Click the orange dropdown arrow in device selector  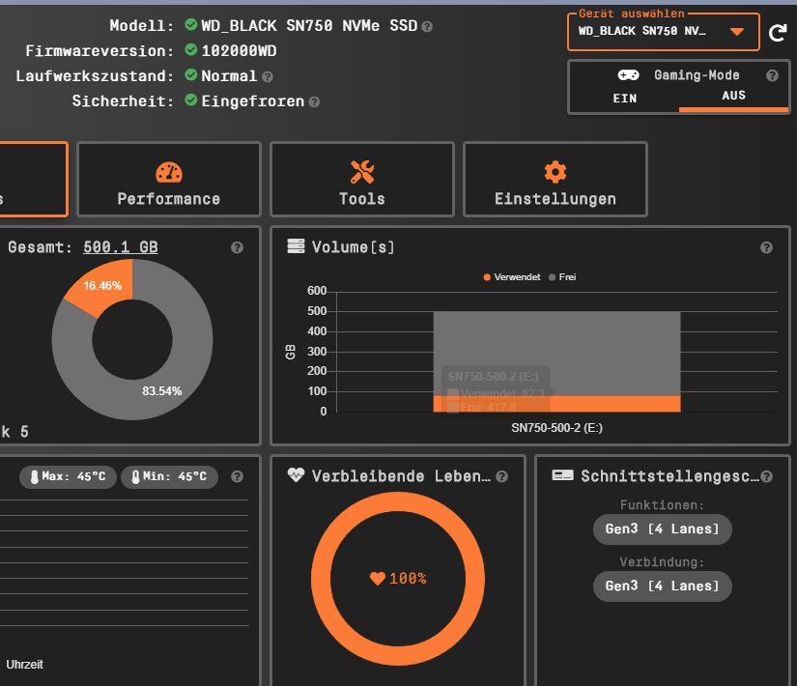coord(737,32)
